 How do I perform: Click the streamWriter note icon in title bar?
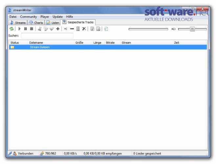(10, 10)
